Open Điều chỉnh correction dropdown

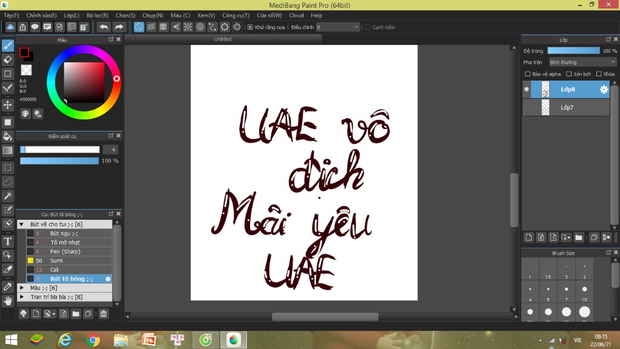tap(338, 27)
